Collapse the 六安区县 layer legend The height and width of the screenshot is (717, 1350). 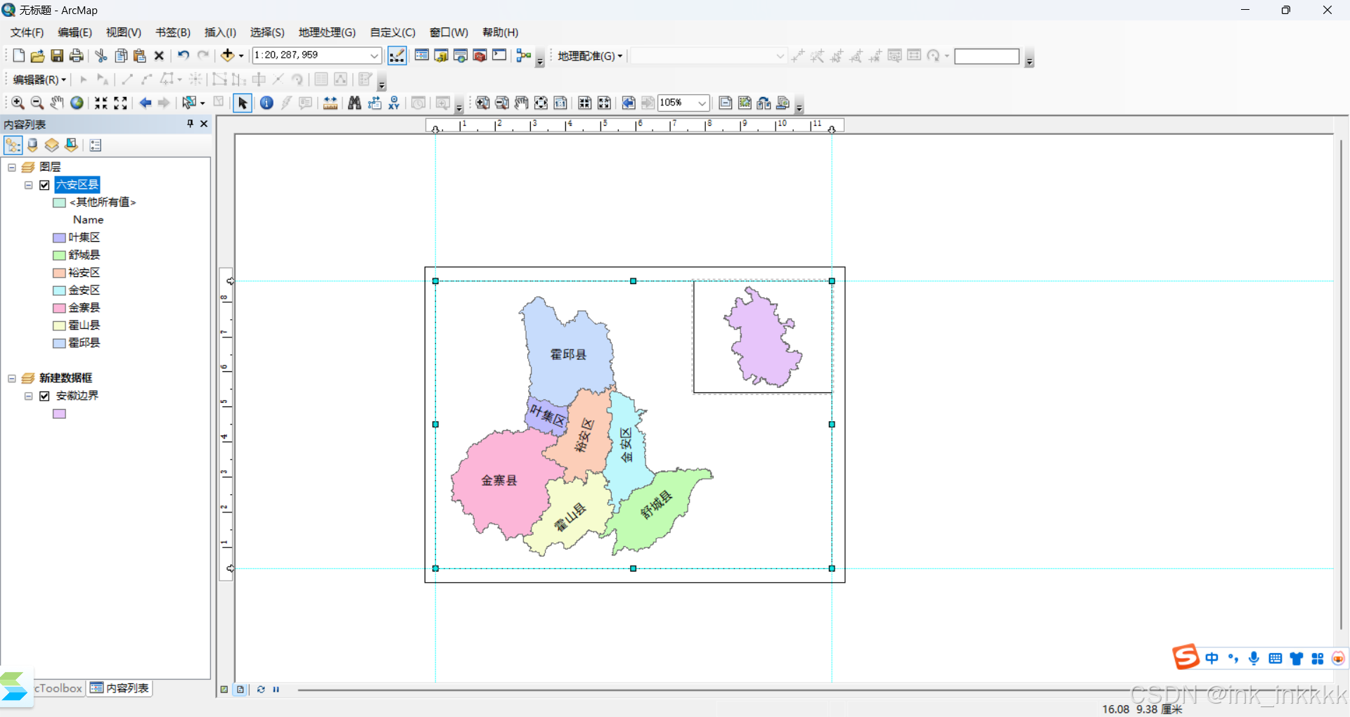(29, 186)
